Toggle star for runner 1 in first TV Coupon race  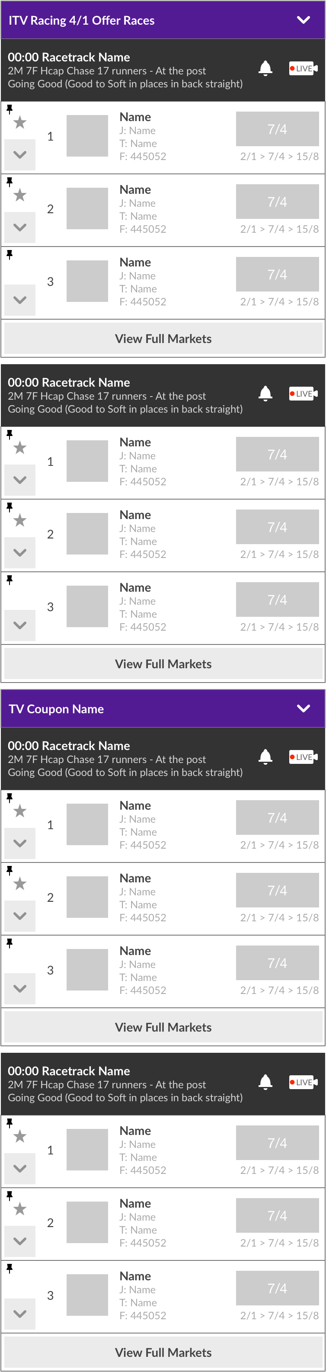pos(20,811)
